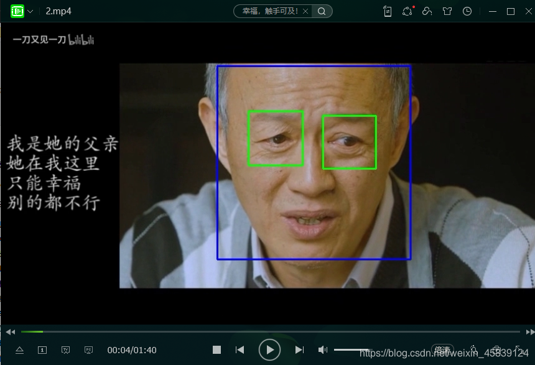Open the skin (T-shirt) icon

pos(447,11)
